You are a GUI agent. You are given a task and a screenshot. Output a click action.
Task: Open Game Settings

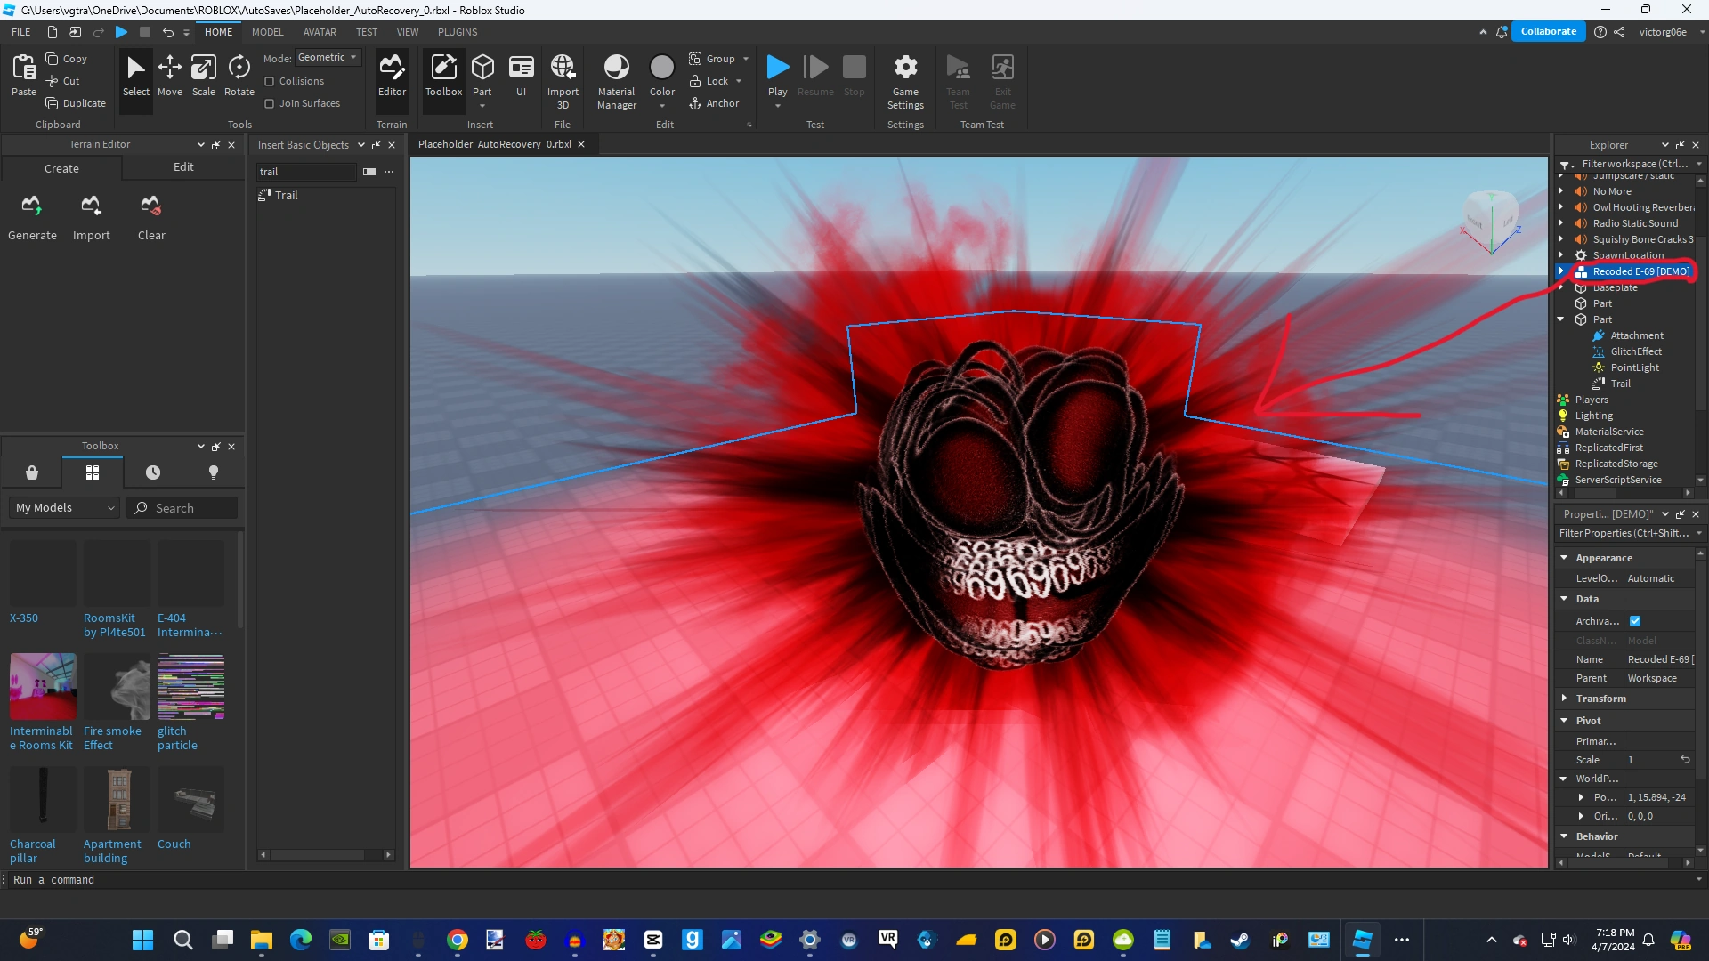point(905,78)
